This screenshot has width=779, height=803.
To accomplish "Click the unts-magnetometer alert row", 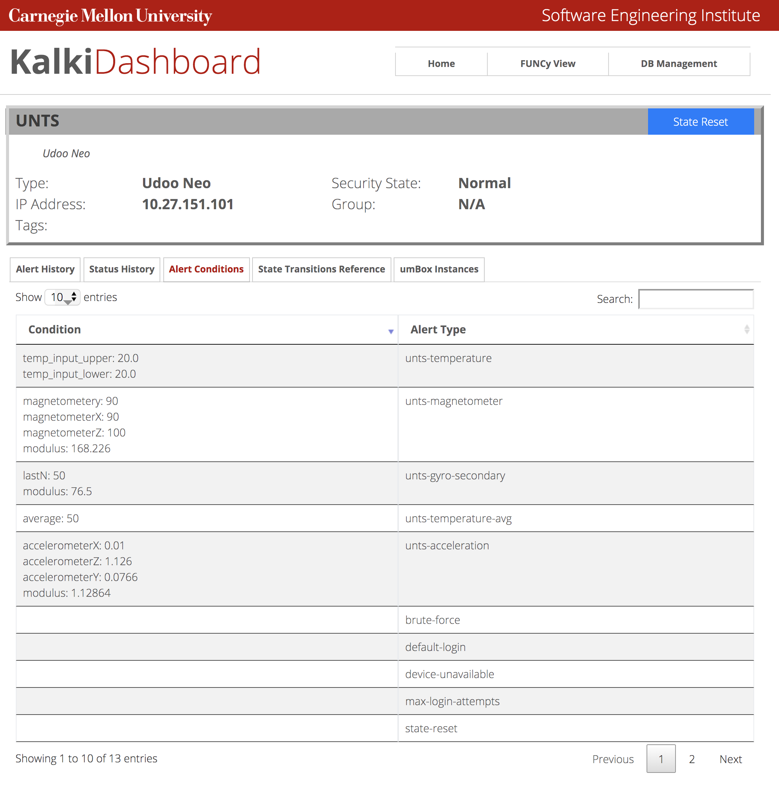I will pos(385,424).
